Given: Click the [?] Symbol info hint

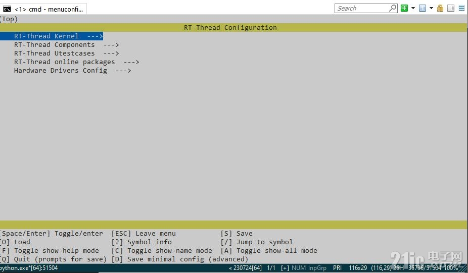Looking at the screenshot, I should tap(142, 242).
